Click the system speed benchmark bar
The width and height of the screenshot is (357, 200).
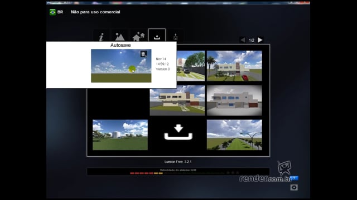pos(178,172)
